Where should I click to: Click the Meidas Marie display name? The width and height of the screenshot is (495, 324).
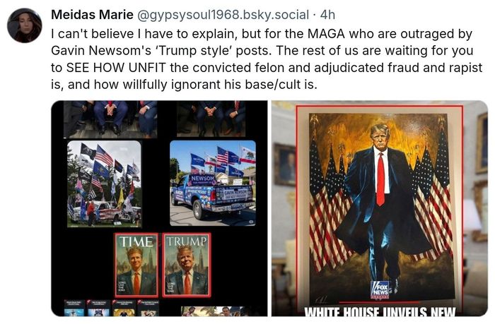click(92, 15)
